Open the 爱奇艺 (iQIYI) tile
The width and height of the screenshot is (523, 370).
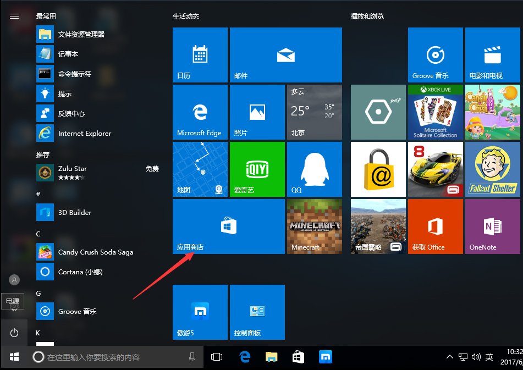[x=257, y=169]
